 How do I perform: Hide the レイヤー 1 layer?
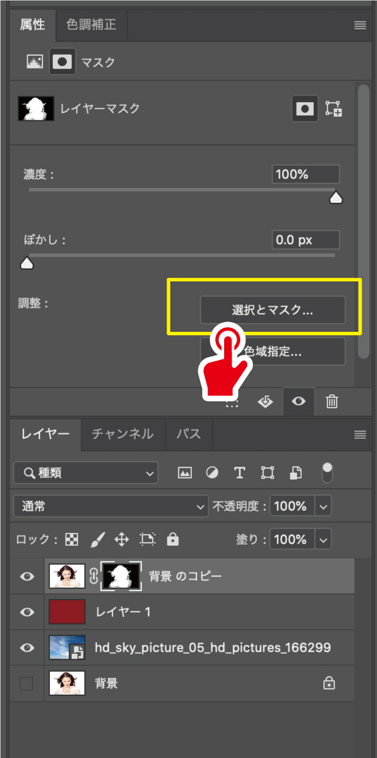point(27,612)
